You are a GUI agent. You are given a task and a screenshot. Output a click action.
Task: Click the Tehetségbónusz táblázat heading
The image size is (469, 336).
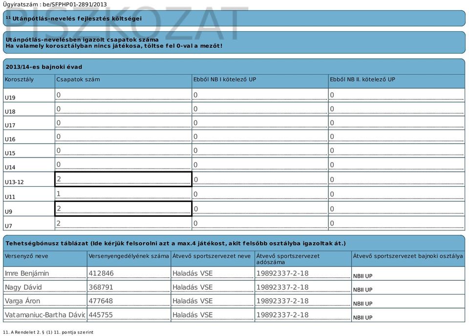click(175, 243)
